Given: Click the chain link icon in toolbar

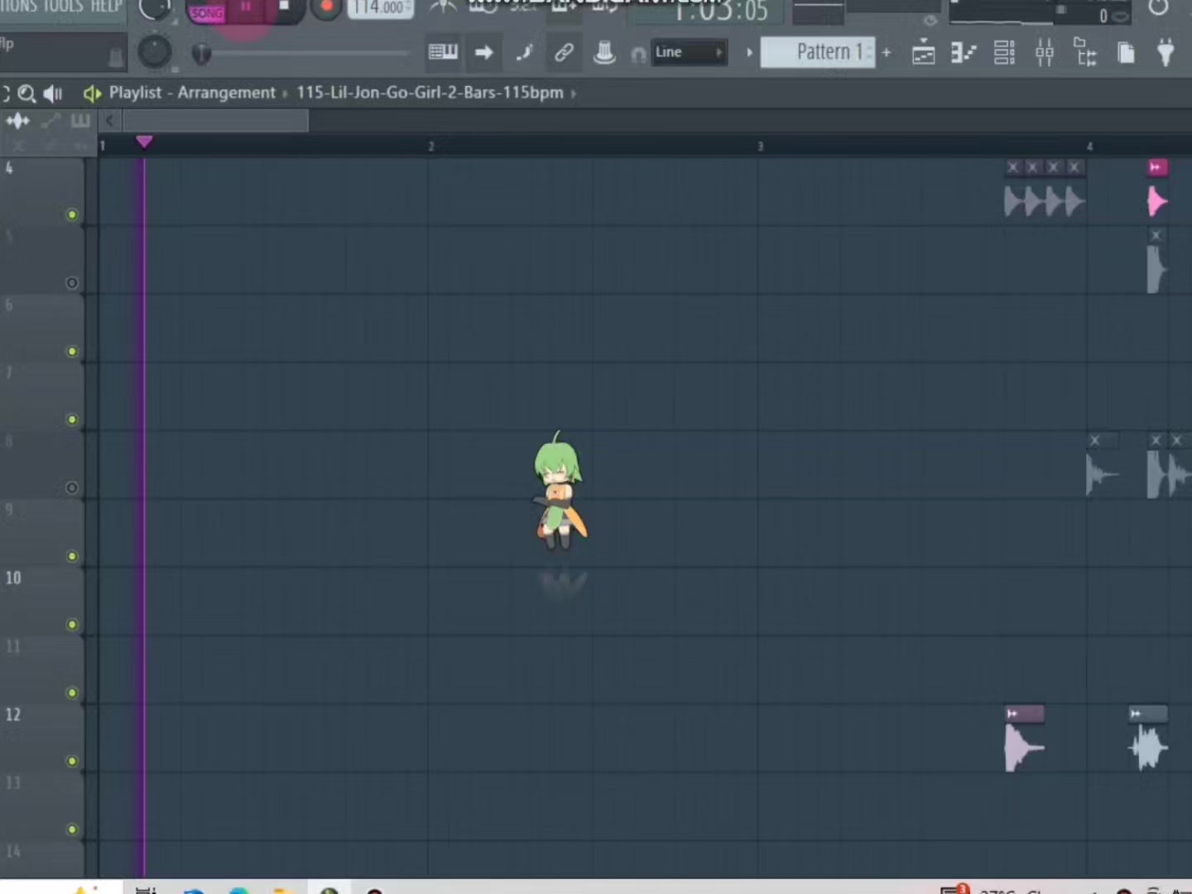Looking at the screenshot, I should click(564, 53).
